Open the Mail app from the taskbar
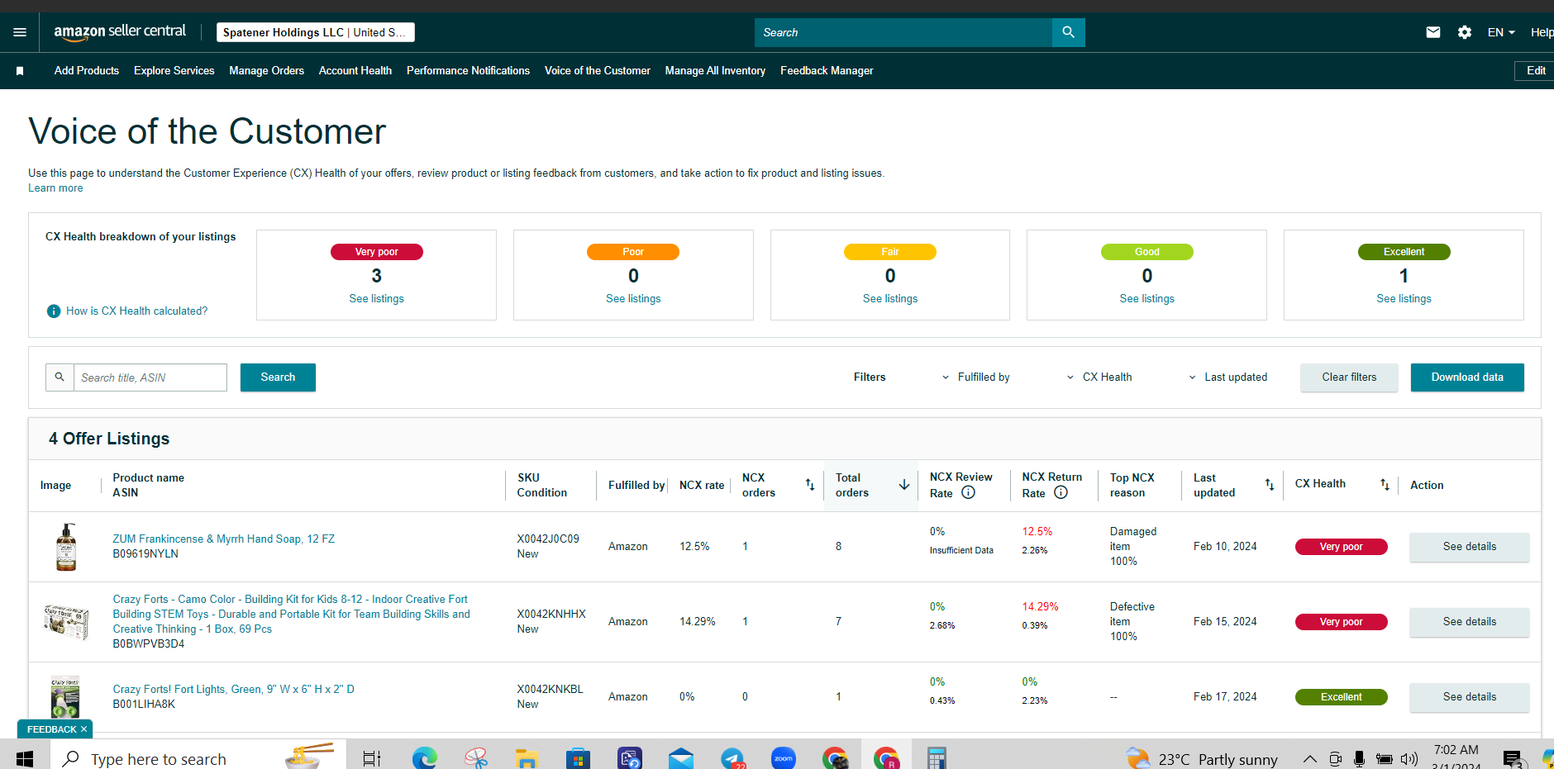 pyautogui.click(x=681, y=757)
